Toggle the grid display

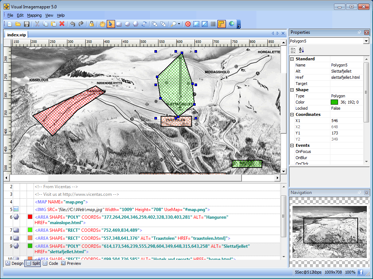click(x=213, y=24)
